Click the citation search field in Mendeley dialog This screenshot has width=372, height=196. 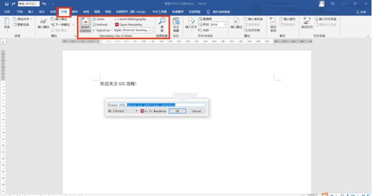(156, 105)
